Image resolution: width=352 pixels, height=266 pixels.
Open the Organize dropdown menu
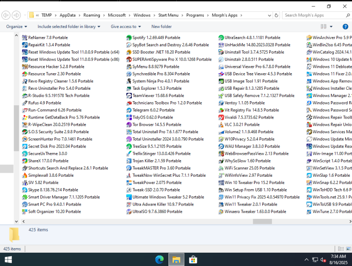[x=16, y=27]
